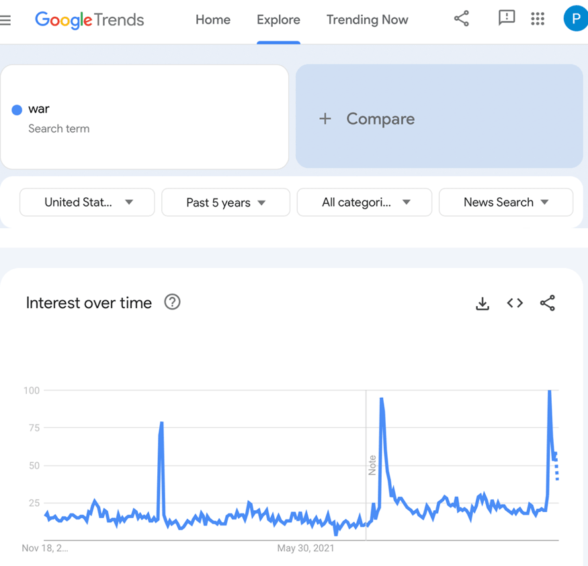
Task: Go to the Home tab
Action: click(x=213, y=20)
